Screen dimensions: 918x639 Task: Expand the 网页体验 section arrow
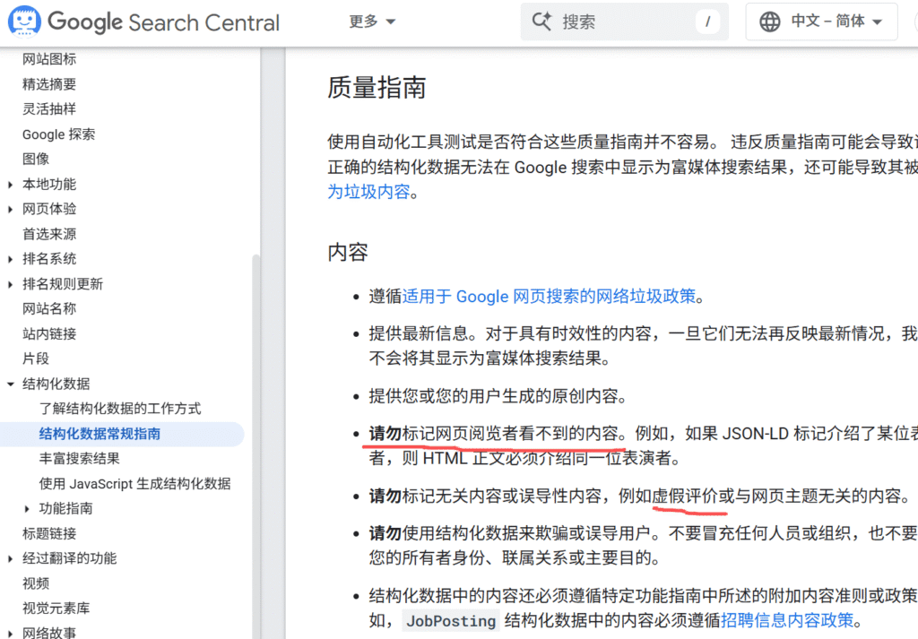10,209
